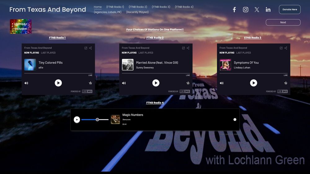Select Now Playing tab in Radio 1
The width and height of the screenshot is (310, 174).
click(32, 53)
